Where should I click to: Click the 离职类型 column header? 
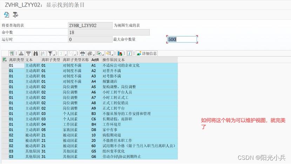[16, 60]
